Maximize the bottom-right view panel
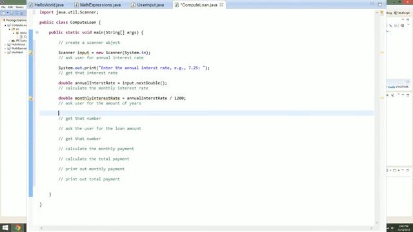Viewport: 413px width, 232px height. pyautogui.click(x=408, y=170)
